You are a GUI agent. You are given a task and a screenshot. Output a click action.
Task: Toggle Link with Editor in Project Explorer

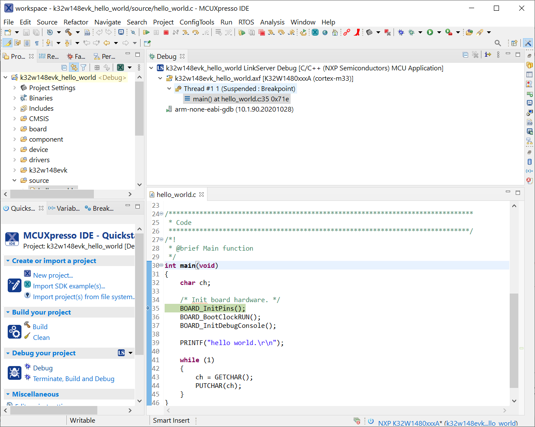tap(74, 67)
